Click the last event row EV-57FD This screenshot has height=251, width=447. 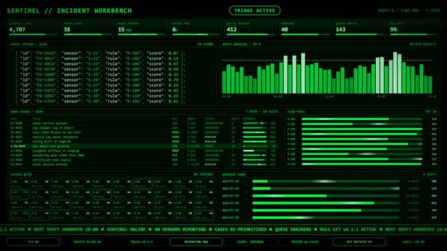click(x=100, y=101)
